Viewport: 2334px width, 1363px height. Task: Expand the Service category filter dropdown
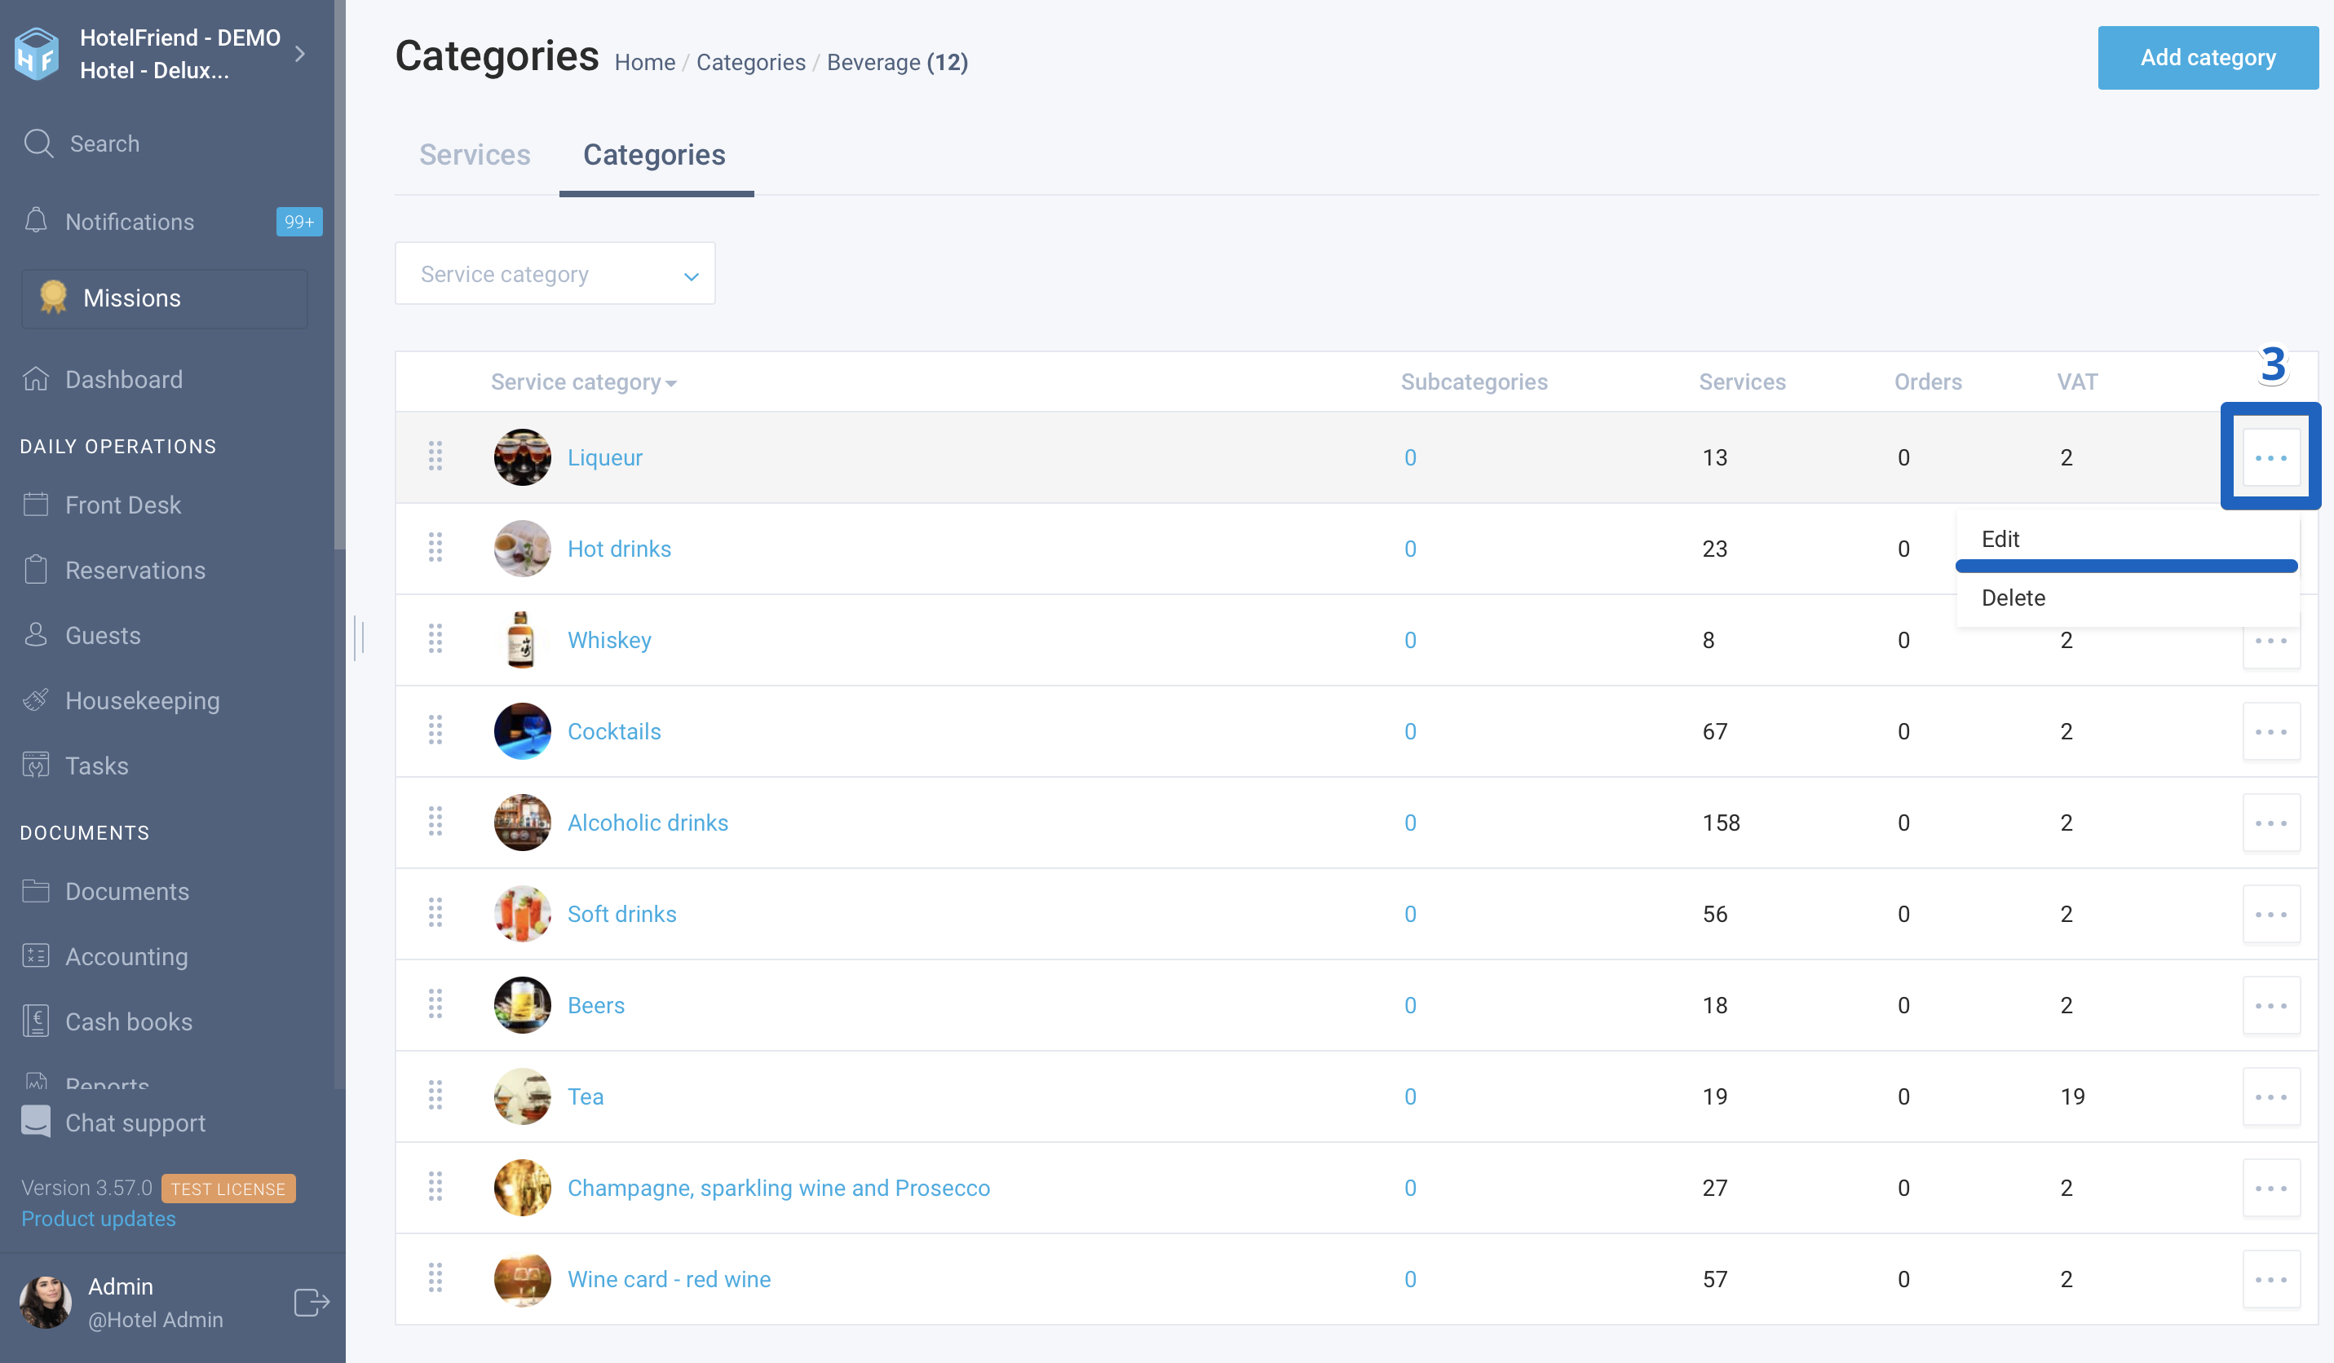click(555, 274)
